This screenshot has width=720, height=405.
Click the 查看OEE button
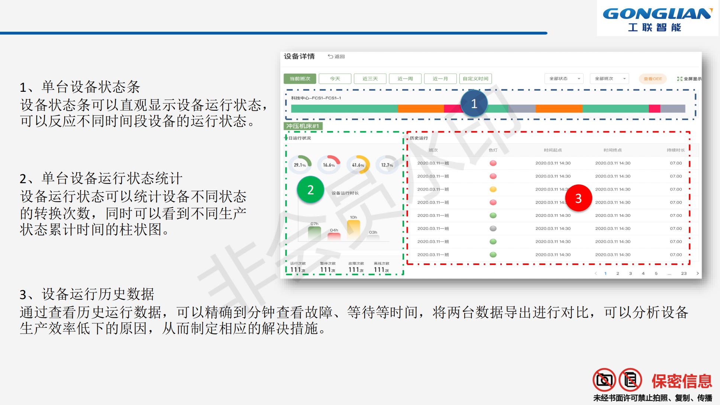tap(652, 79)
